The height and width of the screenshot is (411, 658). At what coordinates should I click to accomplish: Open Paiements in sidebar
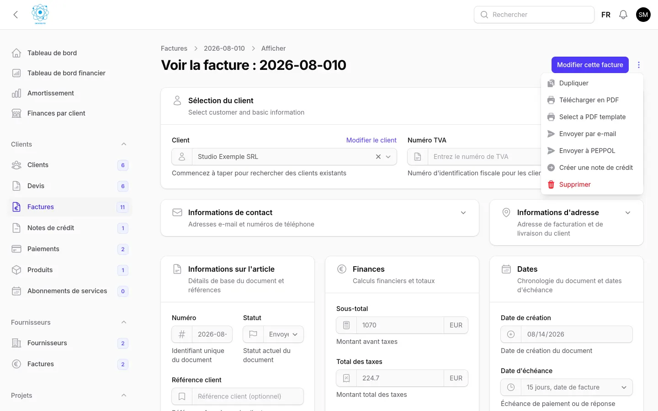coord(69,249)
